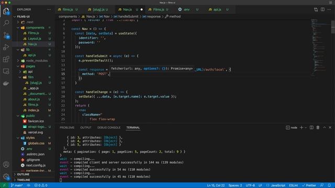Click ESLint status bar item
The image size is (335, 188).
(x=293, y=185)
